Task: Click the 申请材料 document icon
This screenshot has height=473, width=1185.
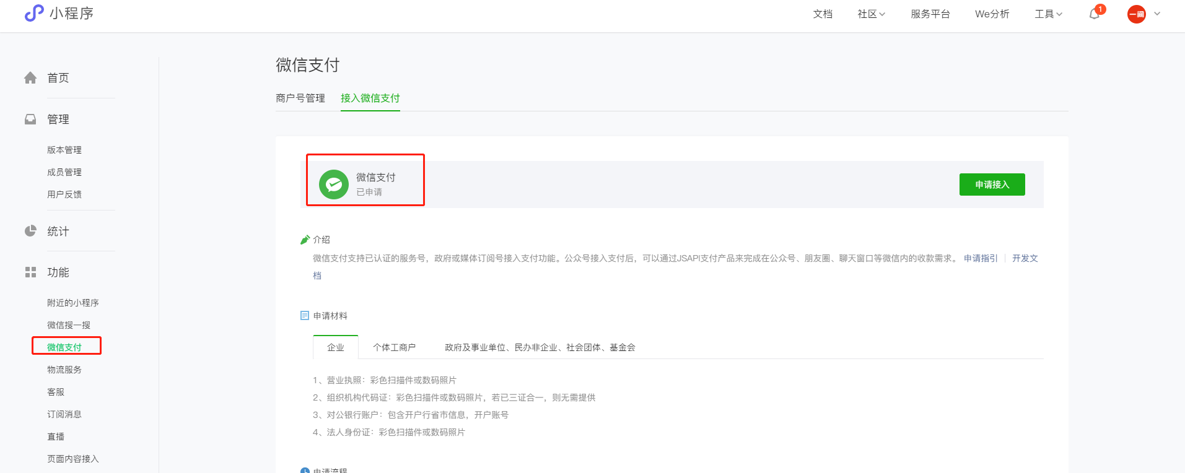Action: click(305, 316)
